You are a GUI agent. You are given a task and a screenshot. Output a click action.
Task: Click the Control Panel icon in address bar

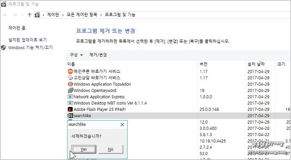37,15
